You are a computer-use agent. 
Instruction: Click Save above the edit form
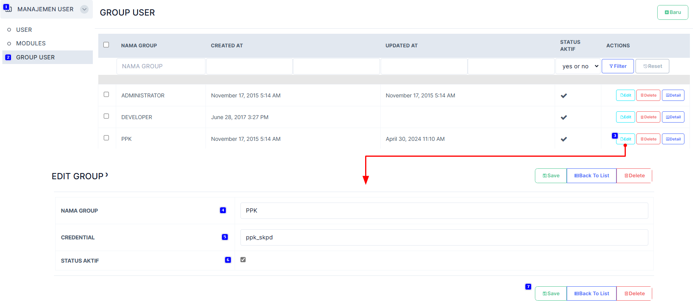(551, 176)
